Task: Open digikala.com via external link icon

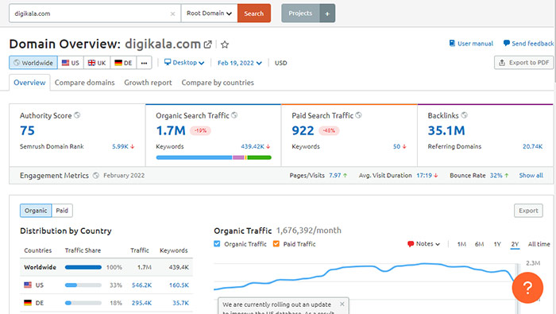Action: 208,45
